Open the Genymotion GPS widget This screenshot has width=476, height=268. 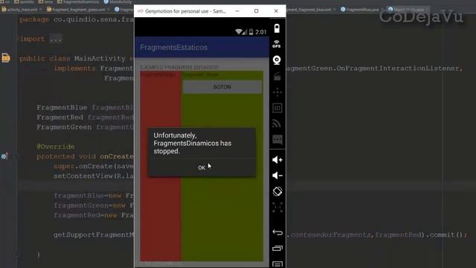pos(277,44)
